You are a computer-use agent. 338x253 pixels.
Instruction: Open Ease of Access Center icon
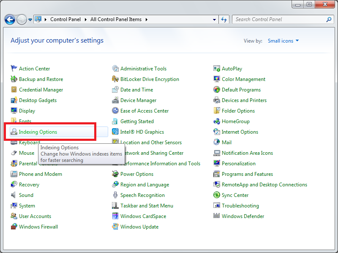click(x=115, y=110)
